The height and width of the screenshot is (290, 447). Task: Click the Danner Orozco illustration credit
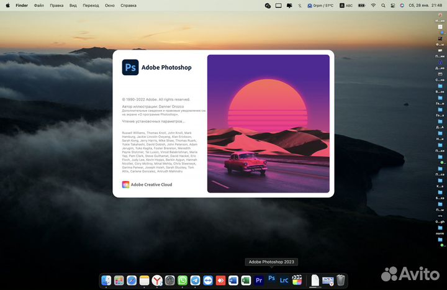153,106
